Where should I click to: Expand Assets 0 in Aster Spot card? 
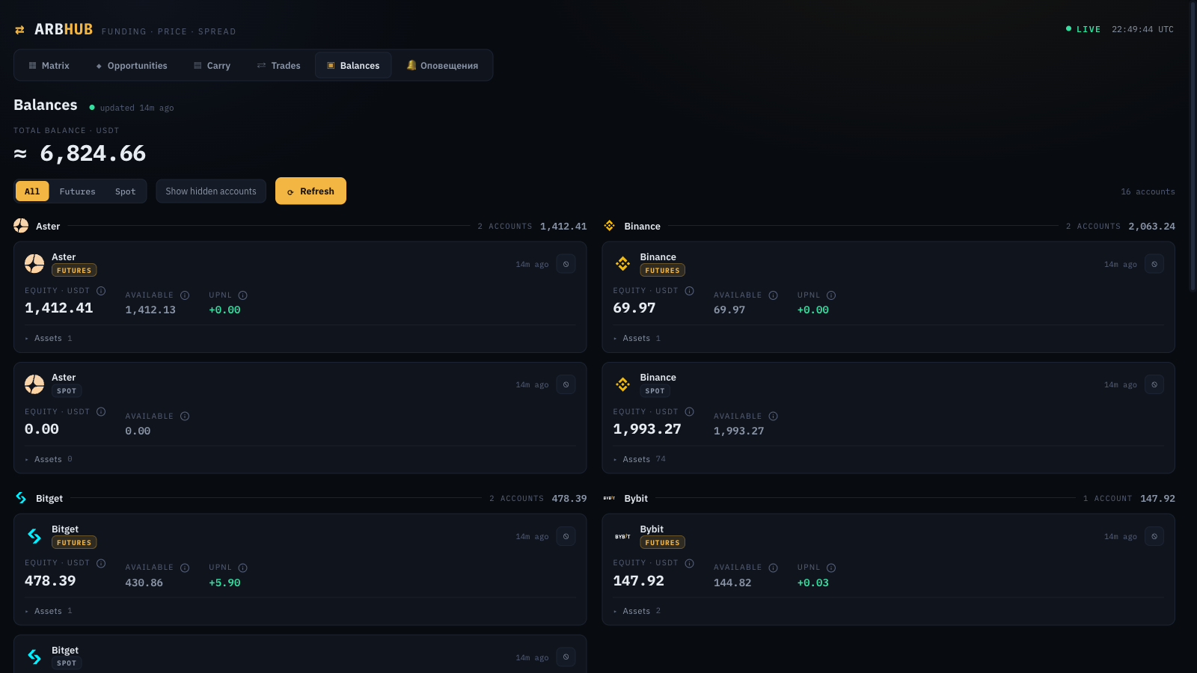coord(49,459)
